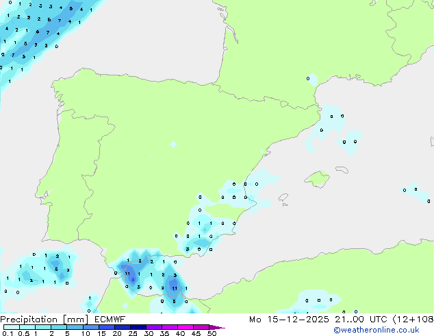Click the '30' legend scale label

(149, 333)
